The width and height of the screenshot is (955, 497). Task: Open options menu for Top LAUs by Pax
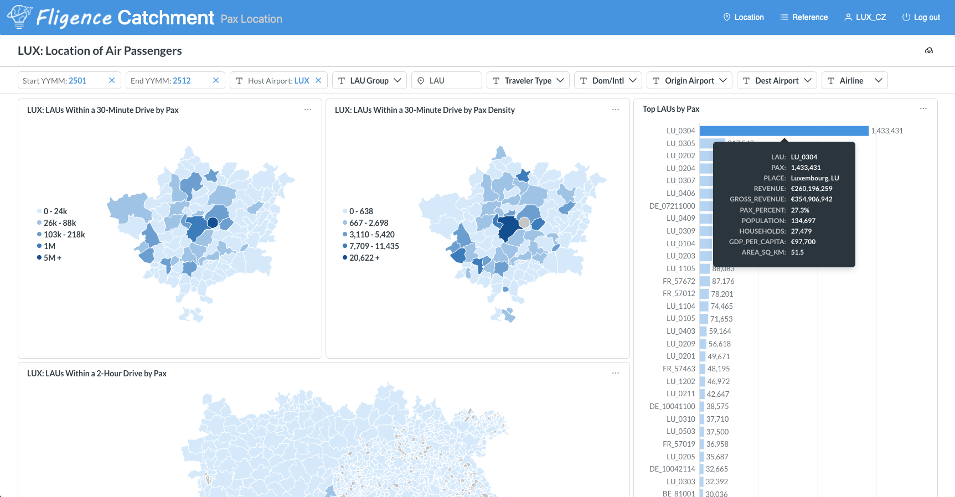tap(923, 108)
